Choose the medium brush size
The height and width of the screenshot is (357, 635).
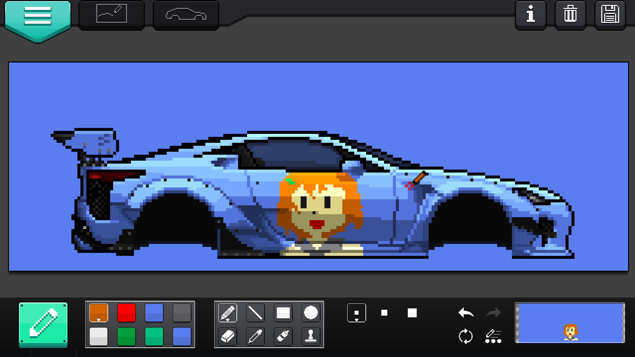coord(384,313)
